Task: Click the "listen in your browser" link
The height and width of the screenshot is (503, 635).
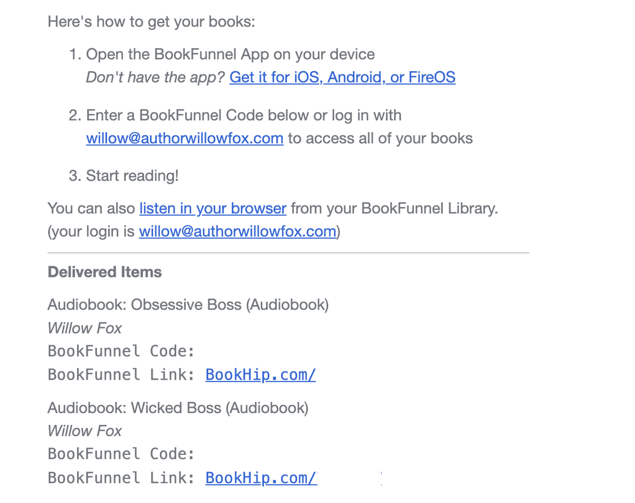Action: click(x=213, y=209)
